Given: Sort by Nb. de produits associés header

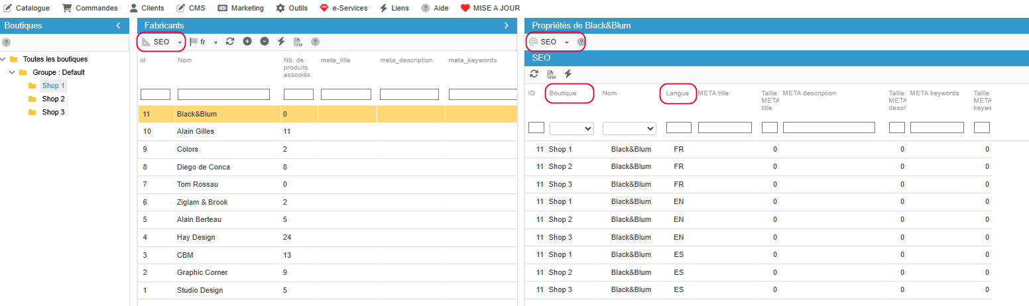Looking at the screenshot, I should coord(297,68).
